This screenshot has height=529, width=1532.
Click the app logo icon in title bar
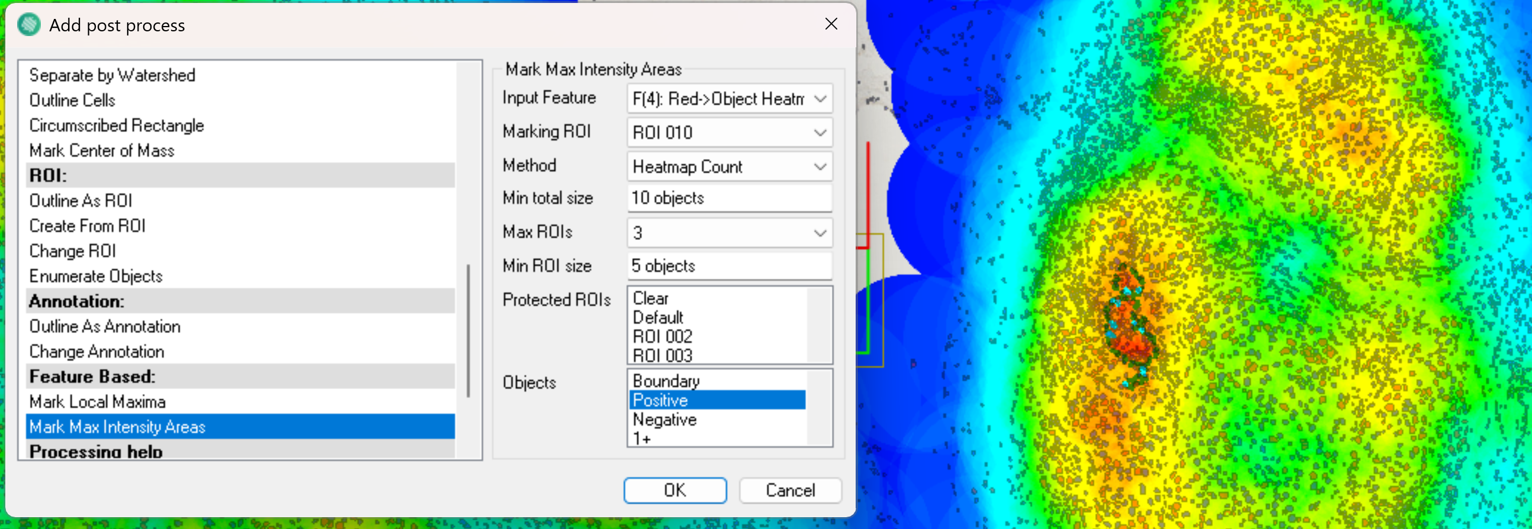29,25
